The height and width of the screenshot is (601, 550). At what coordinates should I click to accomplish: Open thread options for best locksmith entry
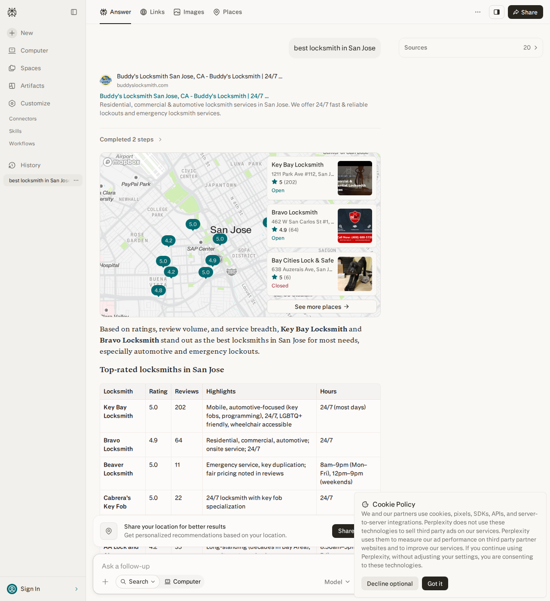(x=76, y=180)
